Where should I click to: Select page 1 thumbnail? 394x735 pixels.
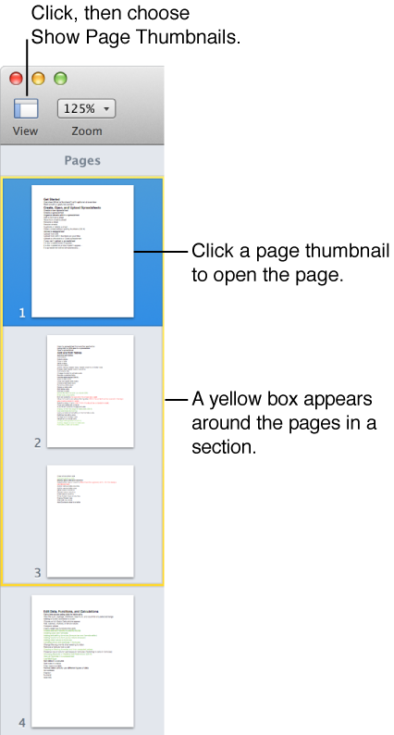(x=82, y=251)
